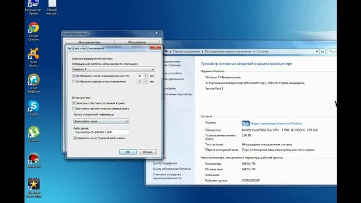Click Панель управления in the breadcrumb
Viewport: 361px width, 203px height.
click(x=186, y=51)
